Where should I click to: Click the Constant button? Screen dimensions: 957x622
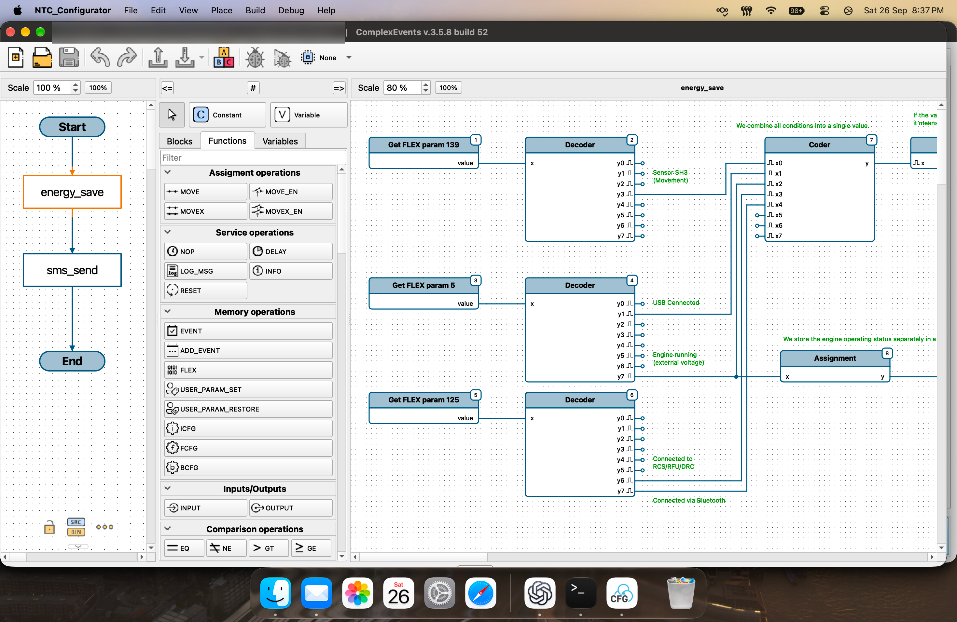(227, 115)
